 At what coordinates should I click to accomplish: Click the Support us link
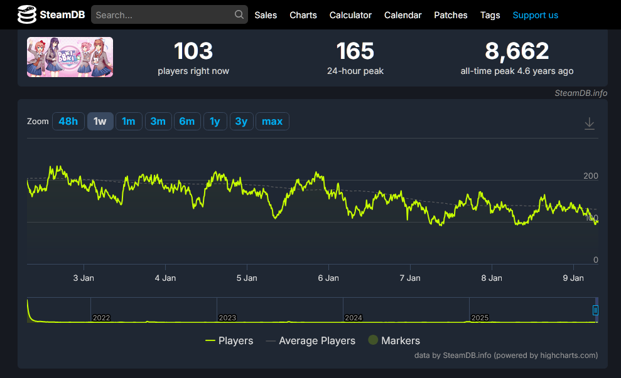pos(535,15)
